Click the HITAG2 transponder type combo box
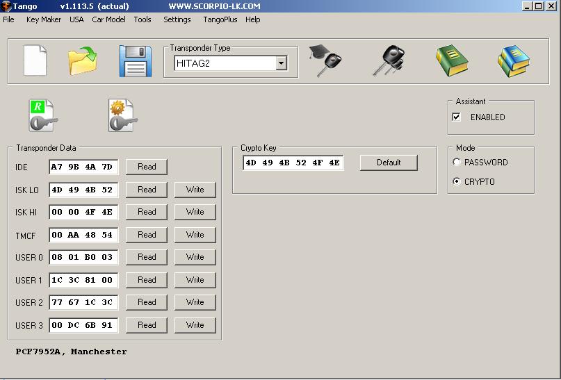 point(230,63)
